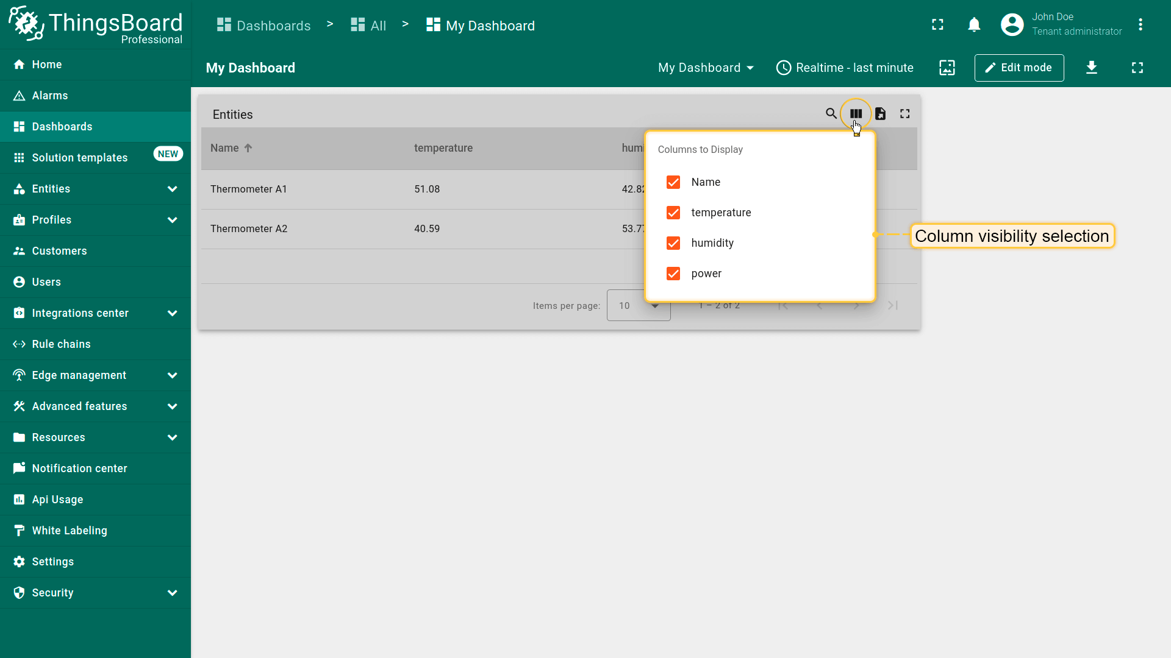Click the Dashboards breadcrumb link
Image resolution: width=1171 pixels, height=658 pixels.
coord(264,26)
